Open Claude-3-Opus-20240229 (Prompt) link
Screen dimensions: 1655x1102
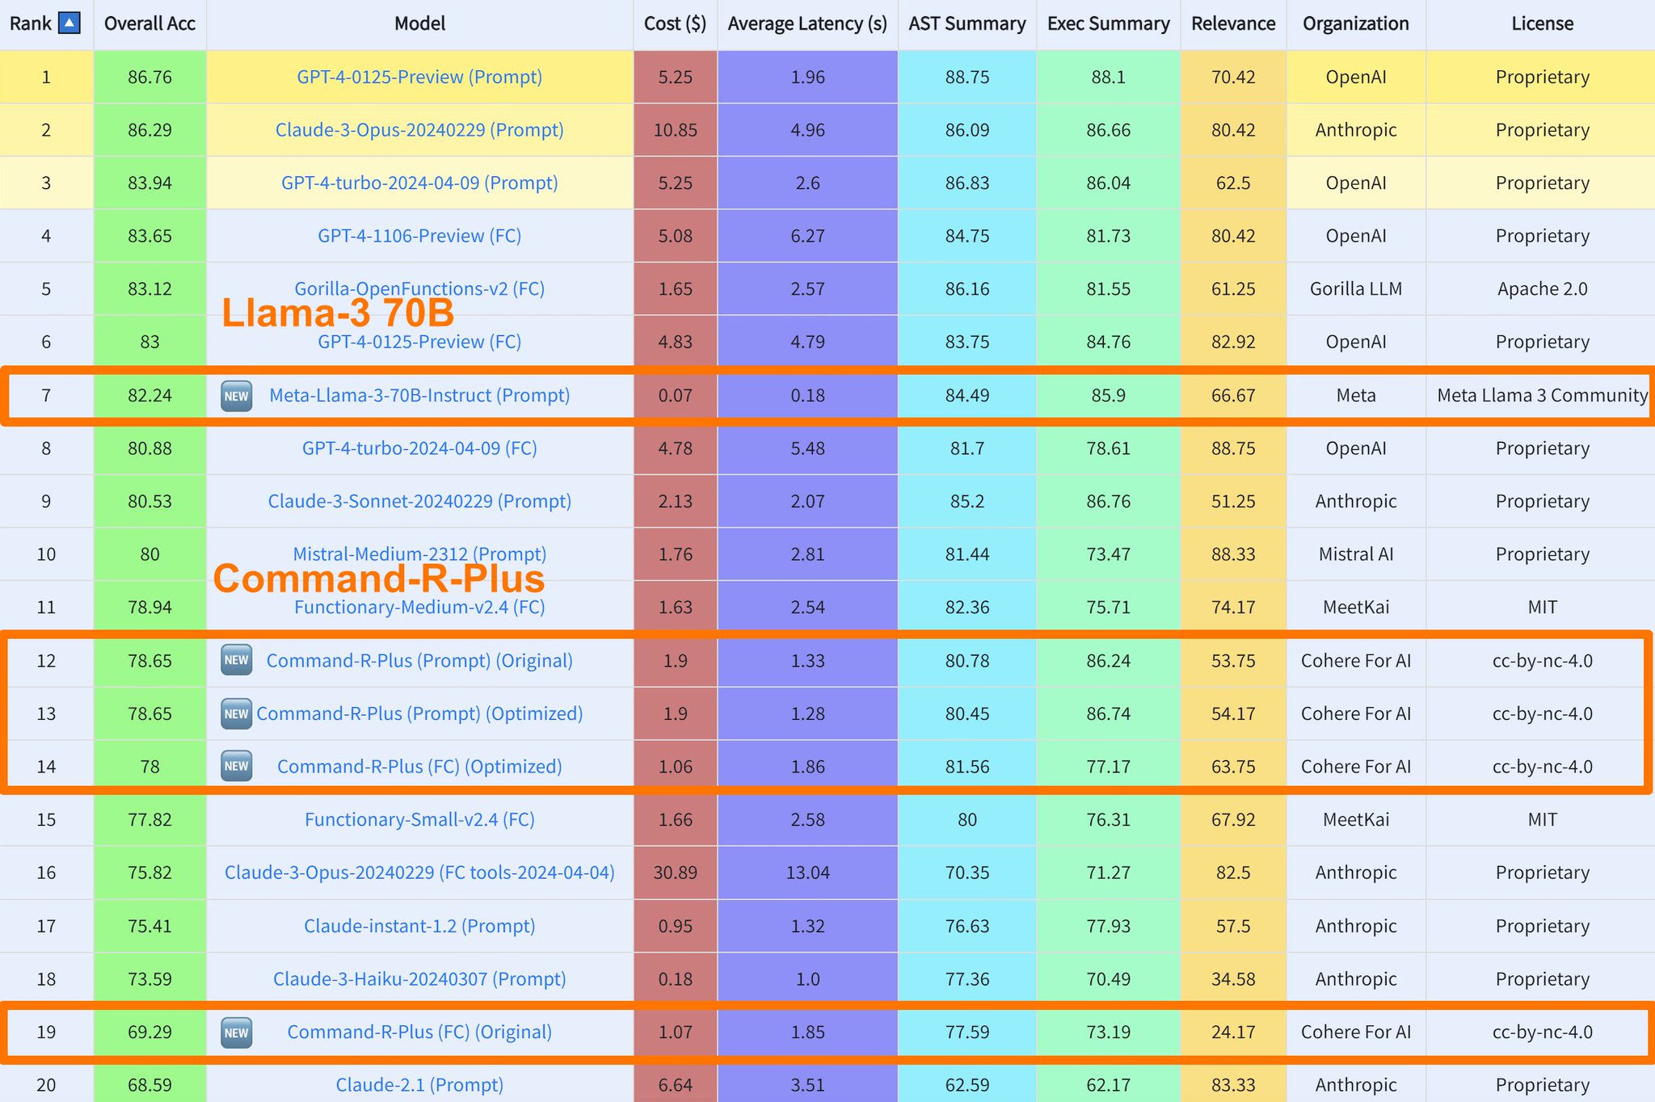pos(419,129)
